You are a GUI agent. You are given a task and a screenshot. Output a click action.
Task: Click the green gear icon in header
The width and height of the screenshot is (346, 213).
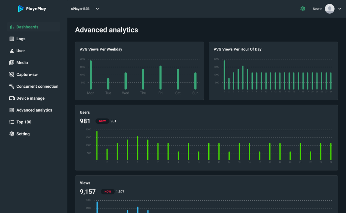(303, 9)
